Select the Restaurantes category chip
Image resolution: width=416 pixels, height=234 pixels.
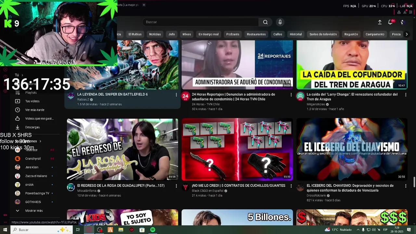256,34
